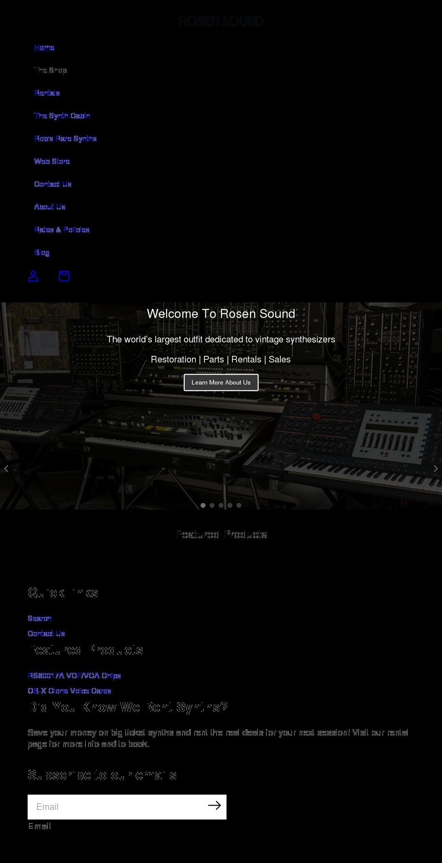Open Rob's Rare Synths page

(x=65, y=139)
